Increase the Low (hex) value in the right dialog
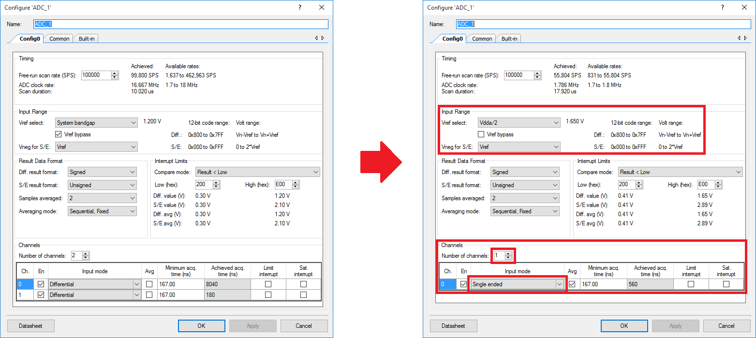Screen dimensions: 756x338 639,183
